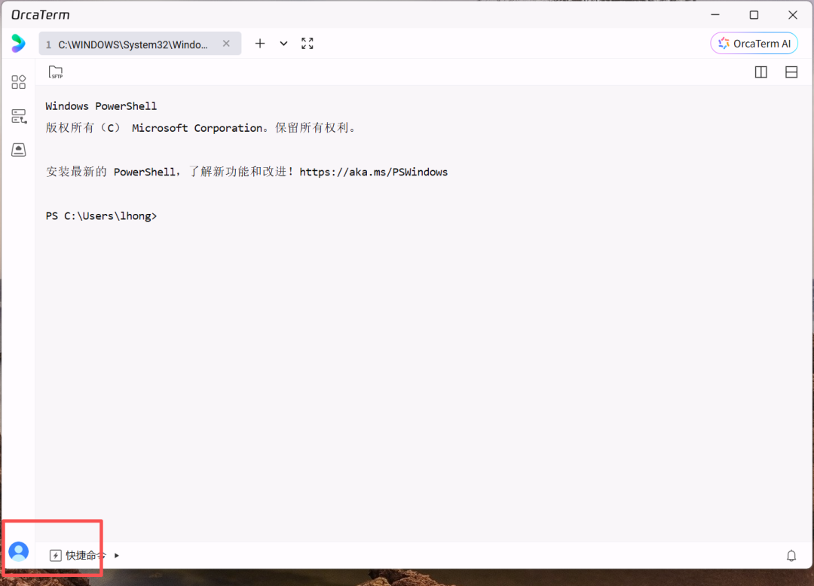The image size is (814, 586).
Task: Click the OrcaTerm logo icon
Action: point(18,44)
